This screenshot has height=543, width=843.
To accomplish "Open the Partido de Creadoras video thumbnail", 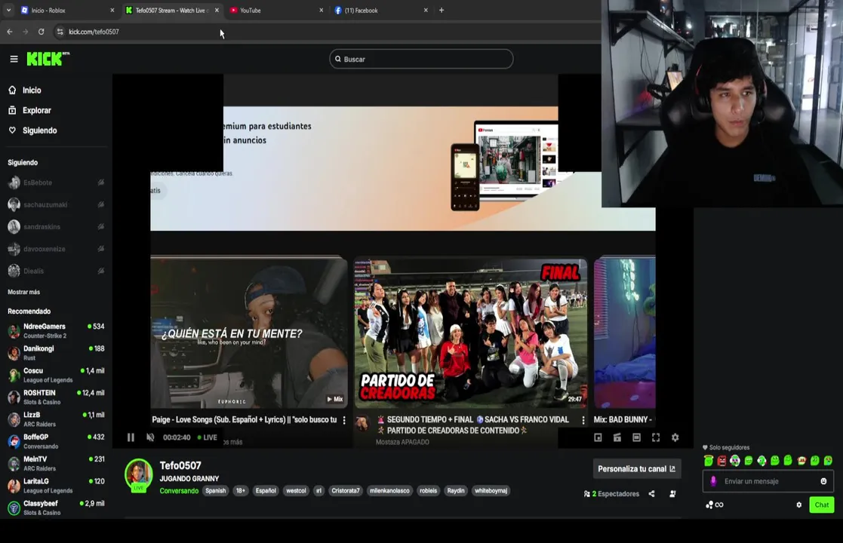I will click(x=470, y=333).
